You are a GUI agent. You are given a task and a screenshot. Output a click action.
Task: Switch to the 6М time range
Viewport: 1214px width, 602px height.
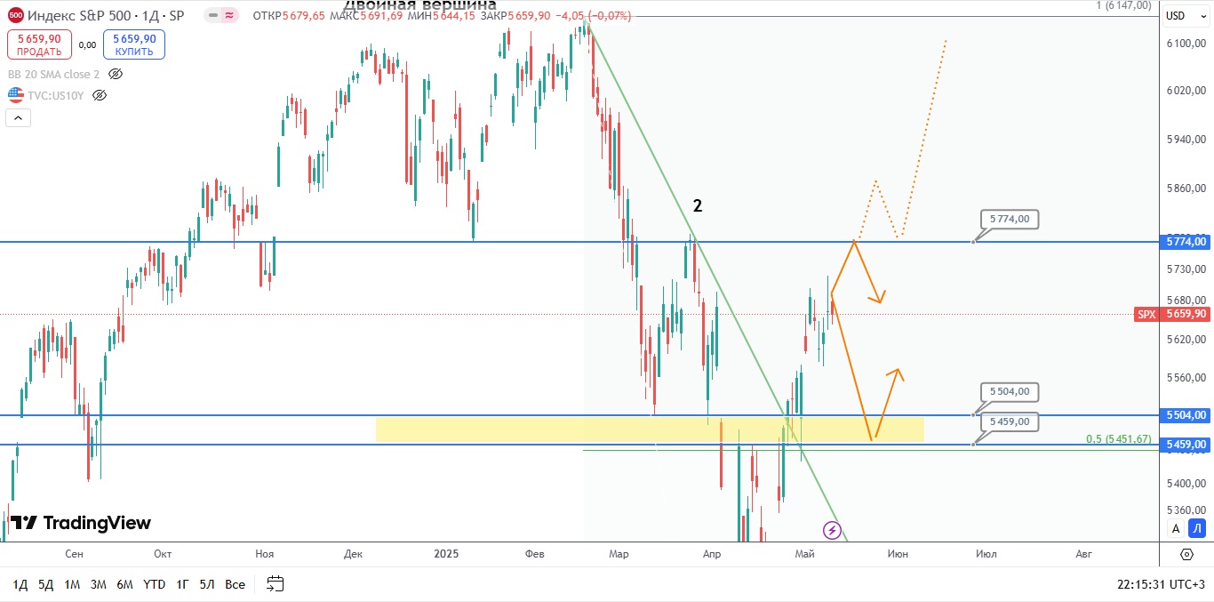point(124,584)
